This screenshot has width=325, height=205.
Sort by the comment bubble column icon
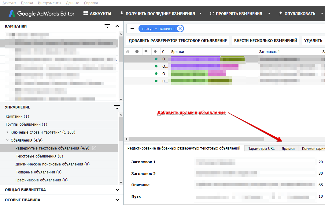(146, 51)
